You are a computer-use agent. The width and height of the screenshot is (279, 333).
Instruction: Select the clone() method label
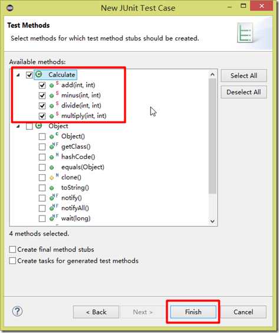point(71,177)
